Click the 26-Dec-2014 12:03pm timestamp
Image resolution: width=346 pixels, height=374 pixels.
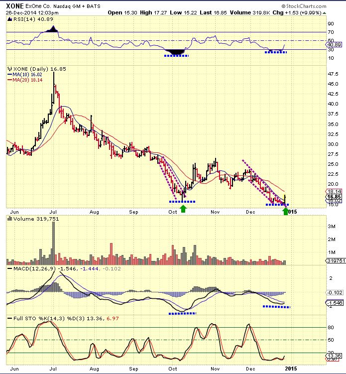[x=32, y=12]
